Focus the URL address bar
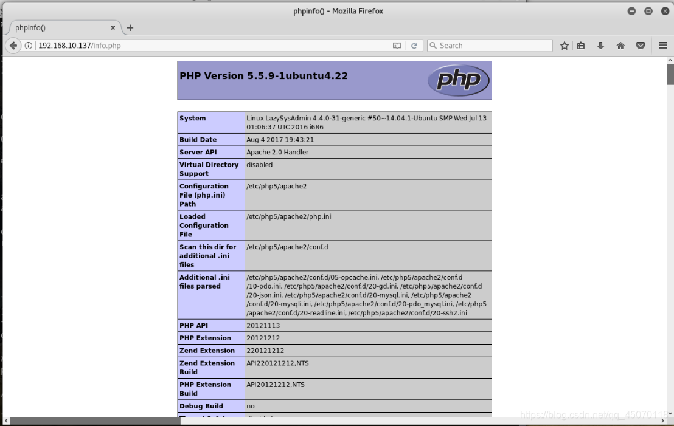The width and height of the screenshot is (674, 426). 213,46
